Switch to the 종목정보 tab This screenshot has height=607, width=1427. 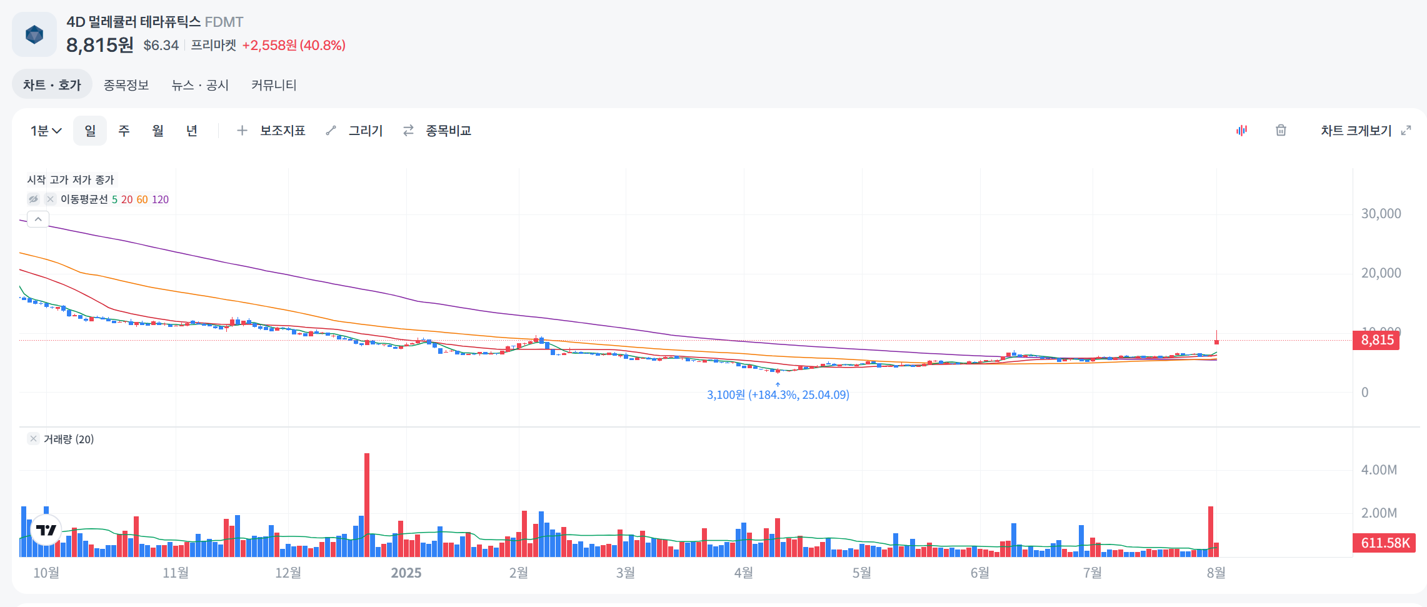(x=126, y=85)
